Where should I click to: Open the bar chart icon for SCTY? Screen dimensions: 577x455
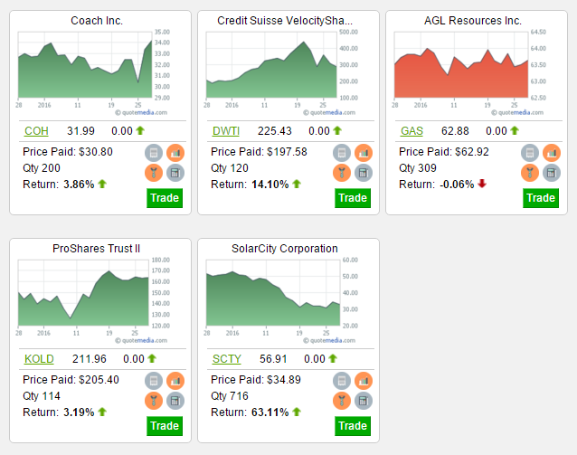click(x=364, y=381)
